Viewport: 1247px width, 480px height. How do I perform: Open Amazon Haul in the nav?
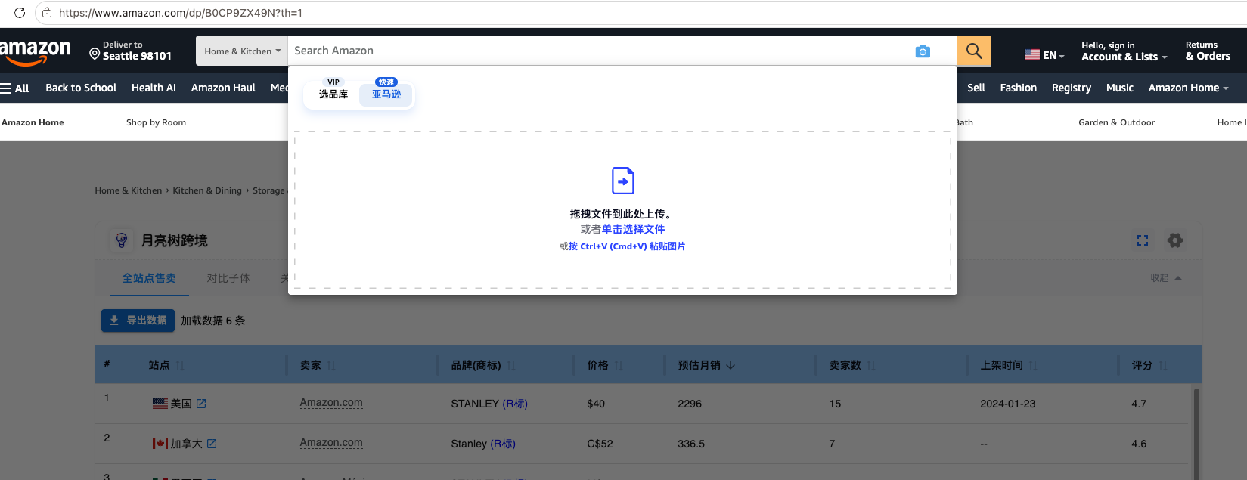pos(223,88)
